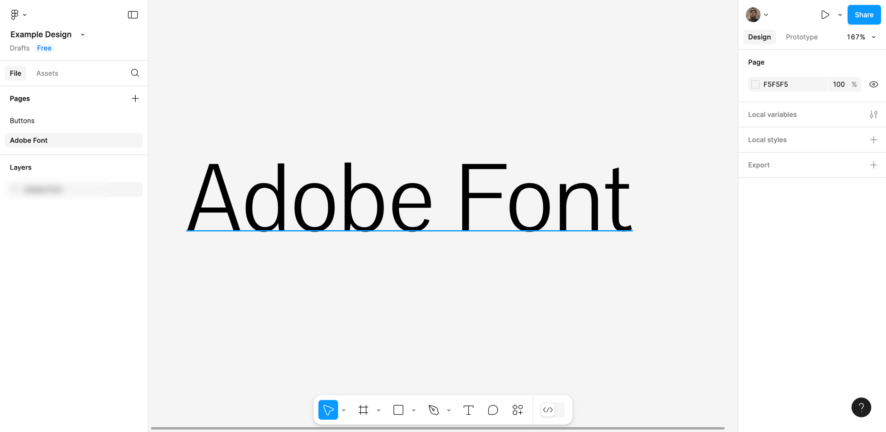Add a new page with plus button

coord(135,99)
